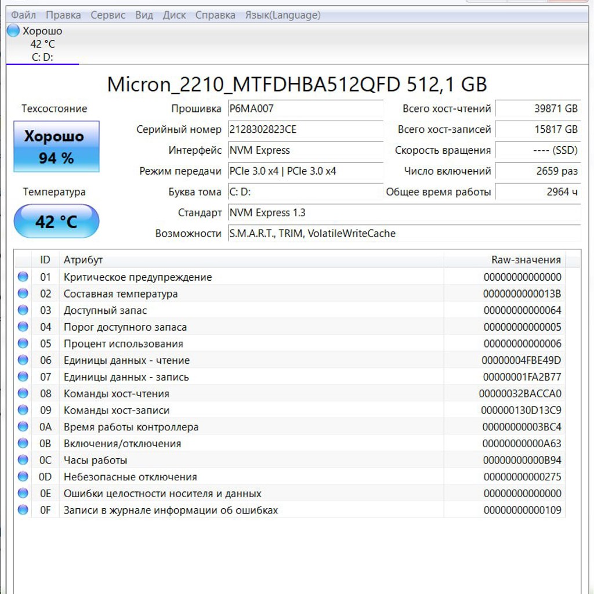Click raw value 00000032BACCA0
594x594 pixels.
pos(520,394)
